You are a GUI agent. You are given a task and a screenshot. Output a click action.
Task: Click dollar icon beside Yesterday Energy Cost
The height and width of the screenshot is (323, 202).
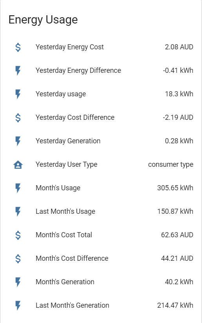pos(18,47)
